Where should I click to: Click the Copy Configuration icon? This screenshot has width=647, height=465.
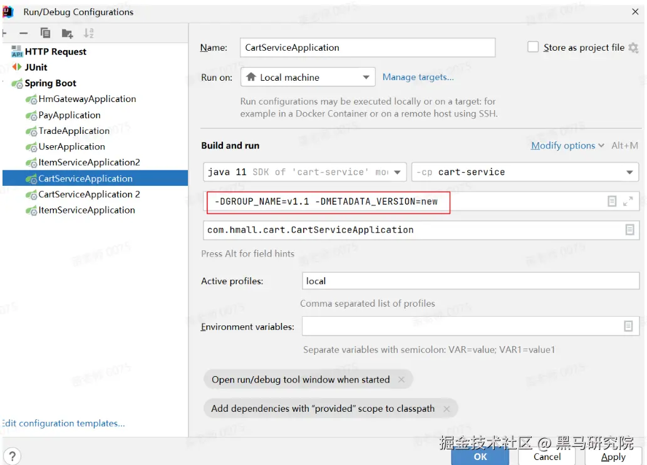45,33
